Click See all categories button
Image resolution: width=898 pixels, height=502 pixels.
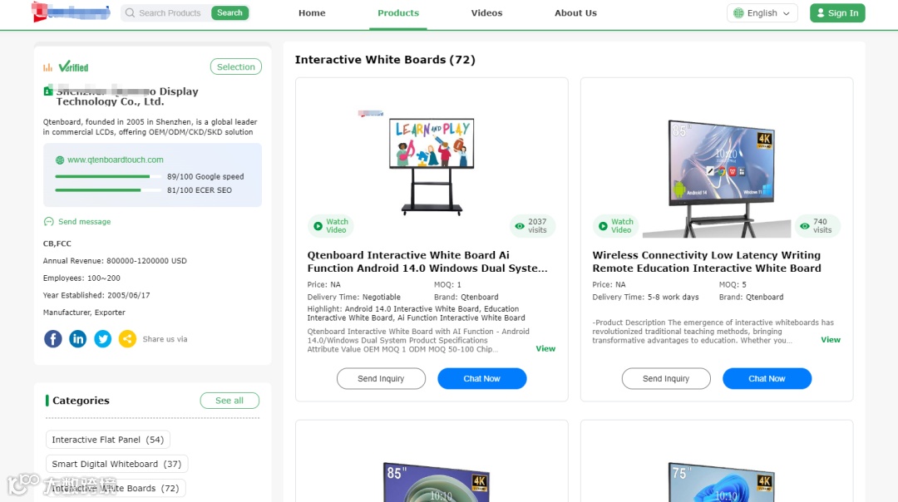pyautogui.click(x=229, y=400)
